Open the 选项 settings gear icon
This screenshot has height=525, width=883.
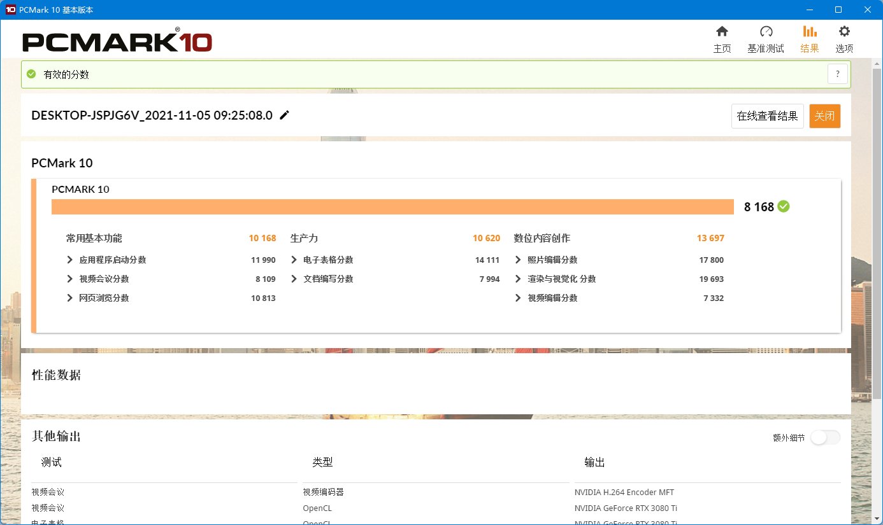pyautogui.click(x=844, y=31)
